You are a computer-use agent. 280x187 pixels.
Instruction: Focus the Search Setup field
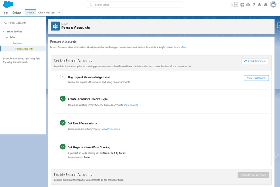(135, 5)
